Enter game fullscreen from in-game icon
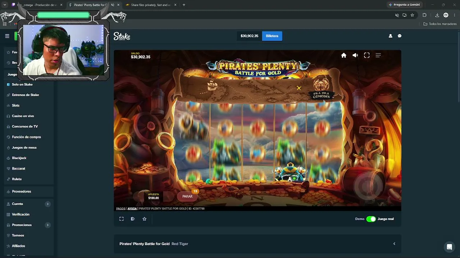 pos(367,55)
